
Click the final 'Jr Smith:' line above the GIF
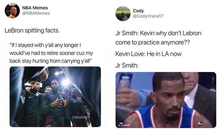click(x=127, y=65)
